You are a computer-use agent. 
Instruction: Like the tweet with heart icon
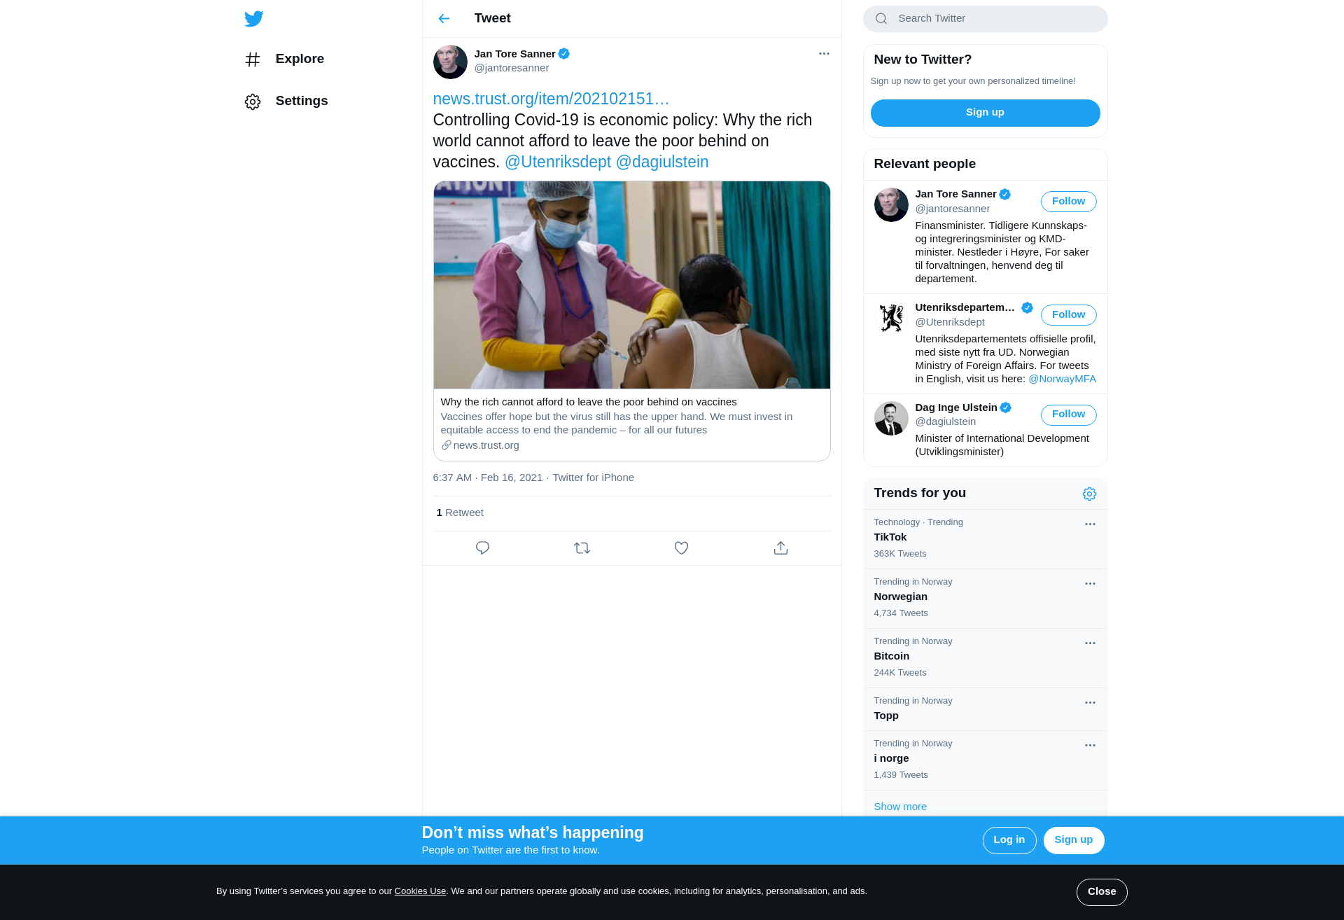point(681,548)
